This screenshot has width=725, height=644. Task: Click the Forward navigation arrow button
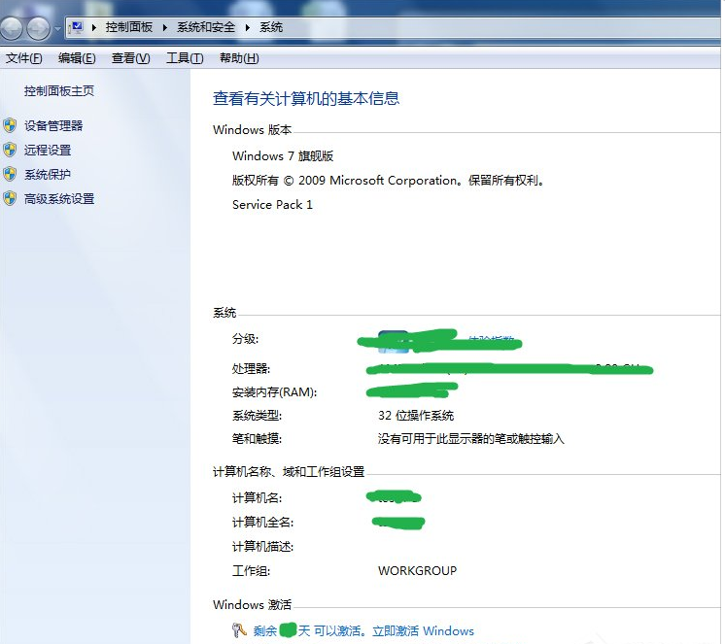pyautogui.click(x=40, y=28)
